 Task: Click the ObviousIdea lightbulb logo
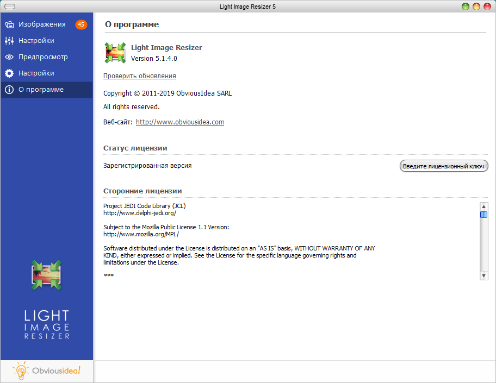(x=47, y=371)
